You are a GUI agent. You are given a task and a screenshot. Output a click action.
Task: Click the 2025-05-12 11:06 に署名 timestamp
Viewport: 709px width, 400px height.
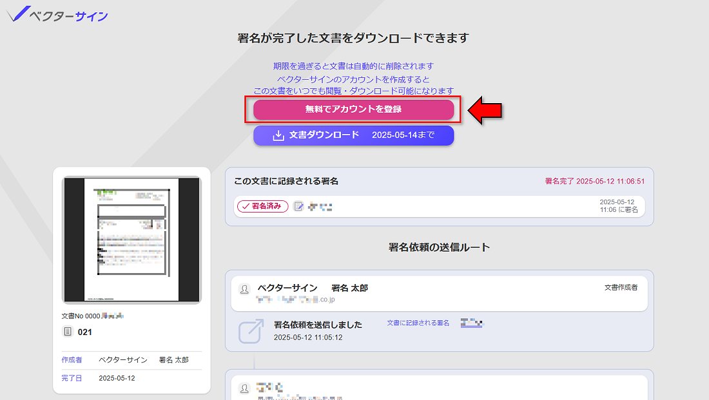(619, 205)
